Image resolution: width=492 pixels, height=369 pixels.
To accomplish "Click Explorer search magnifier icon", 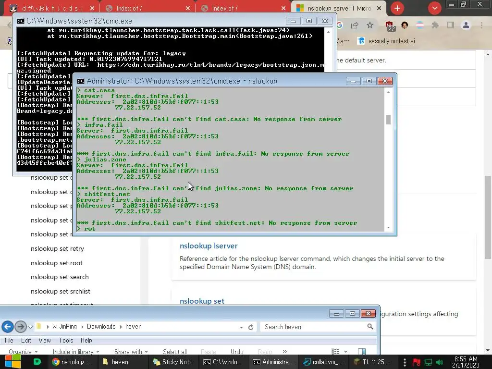I will tap(370, 327).
